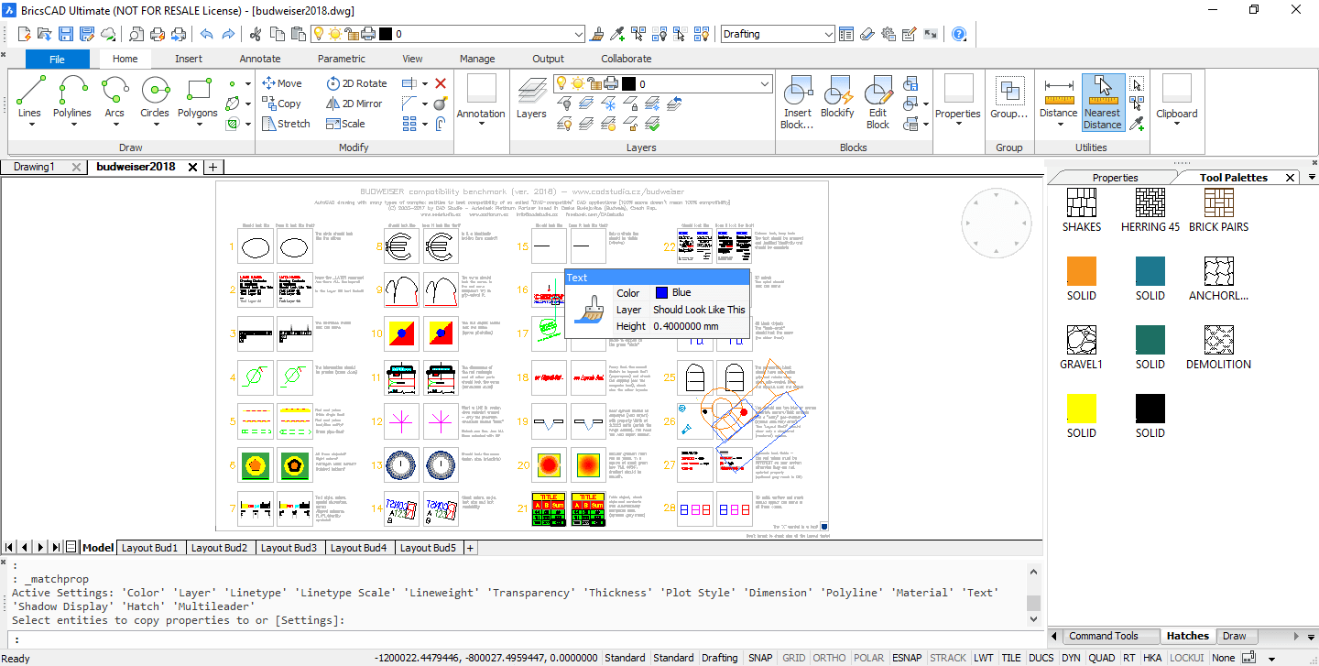
Task: Activate the 2D Mirror command
Action: [x=354, y=104]
